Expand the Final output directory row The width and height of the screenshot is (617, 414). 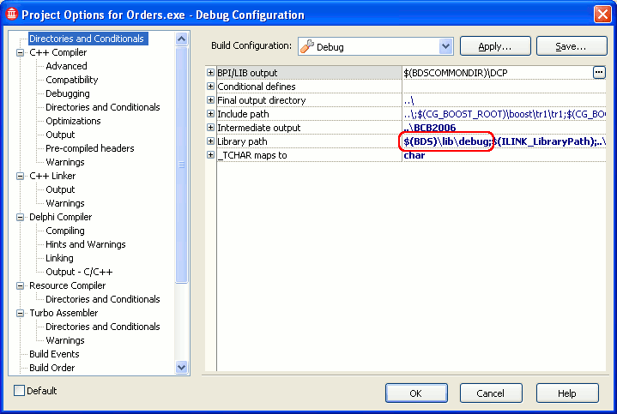pyautogui.click(x=211, y=100)
